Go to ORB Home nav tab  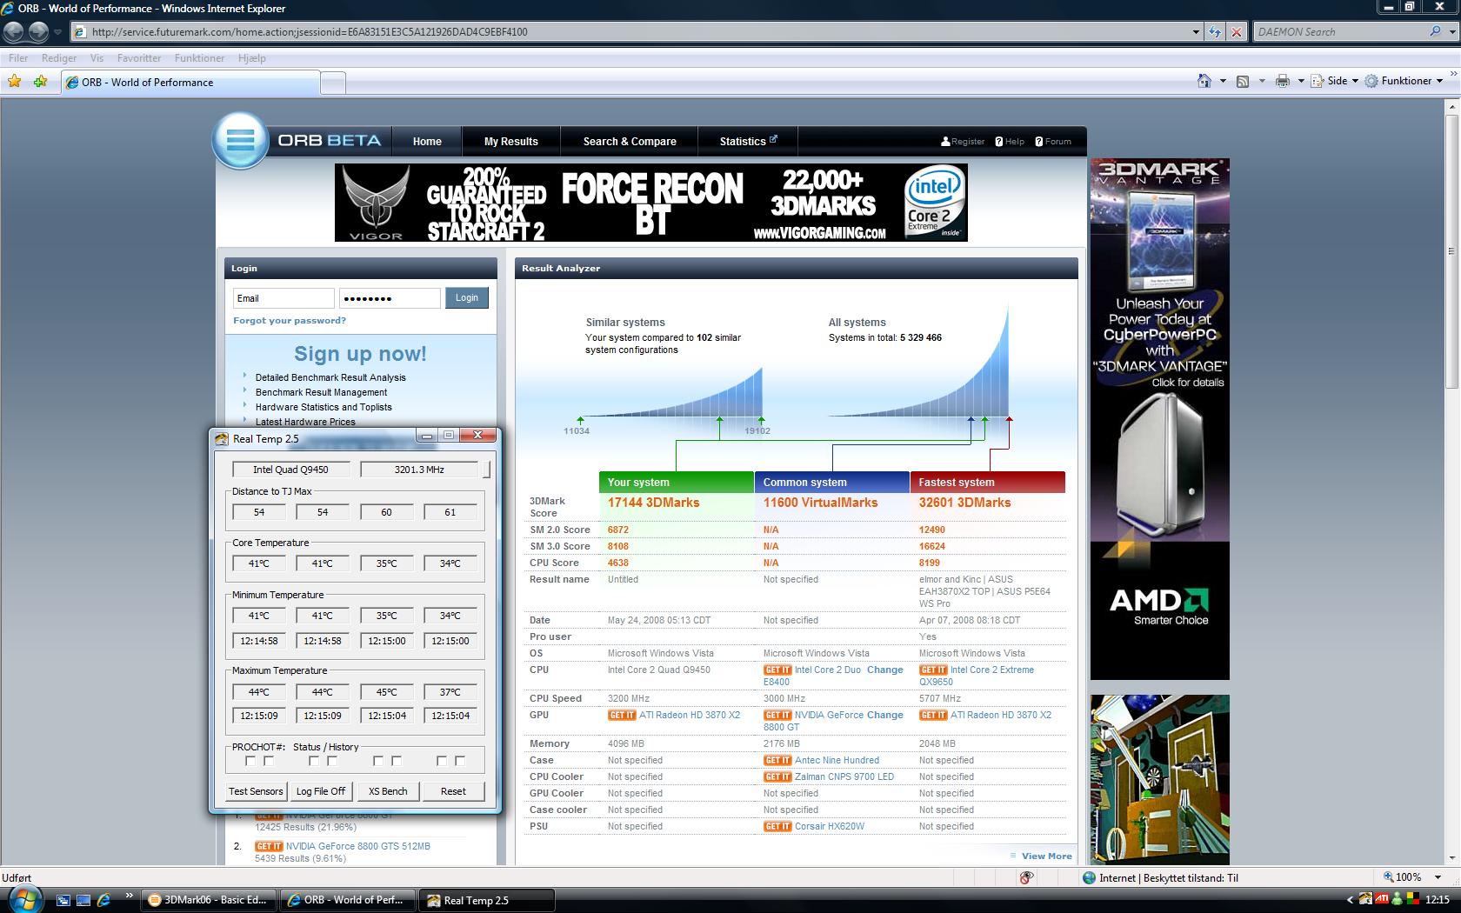[x=427, y=141]
